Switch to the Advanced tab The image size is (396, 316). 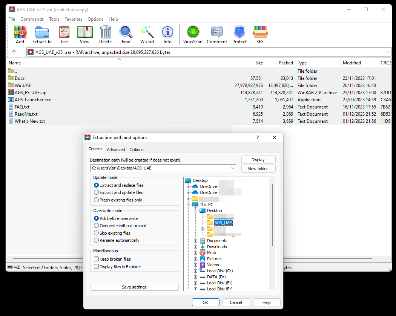point(116,149)
